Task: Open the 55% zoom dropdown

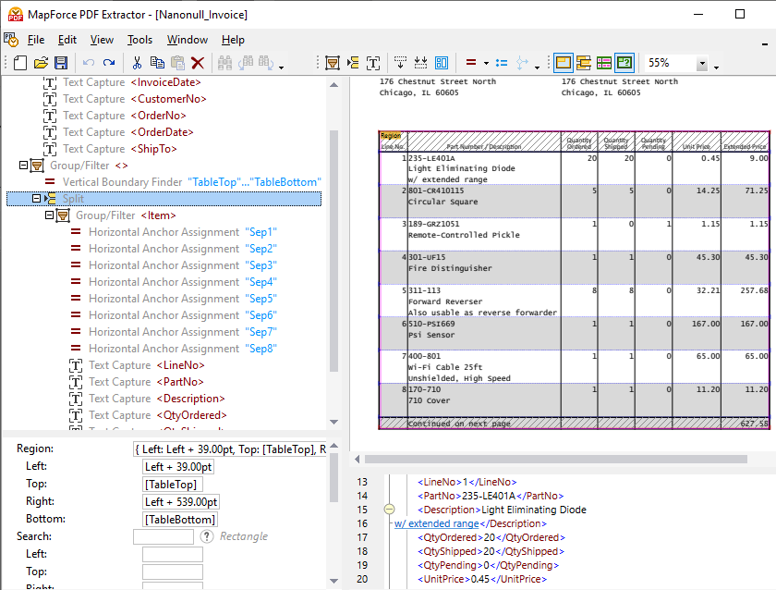Action: [702, 64]
